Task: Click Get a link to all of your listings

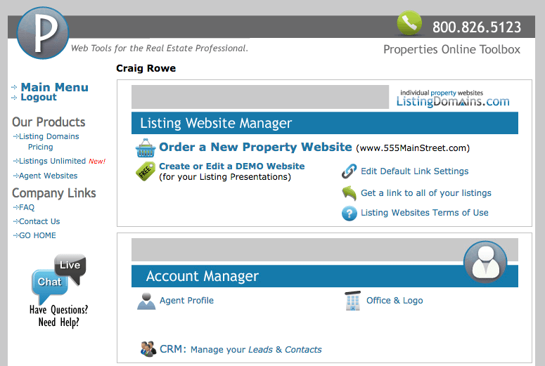Action: click(425, 193)
